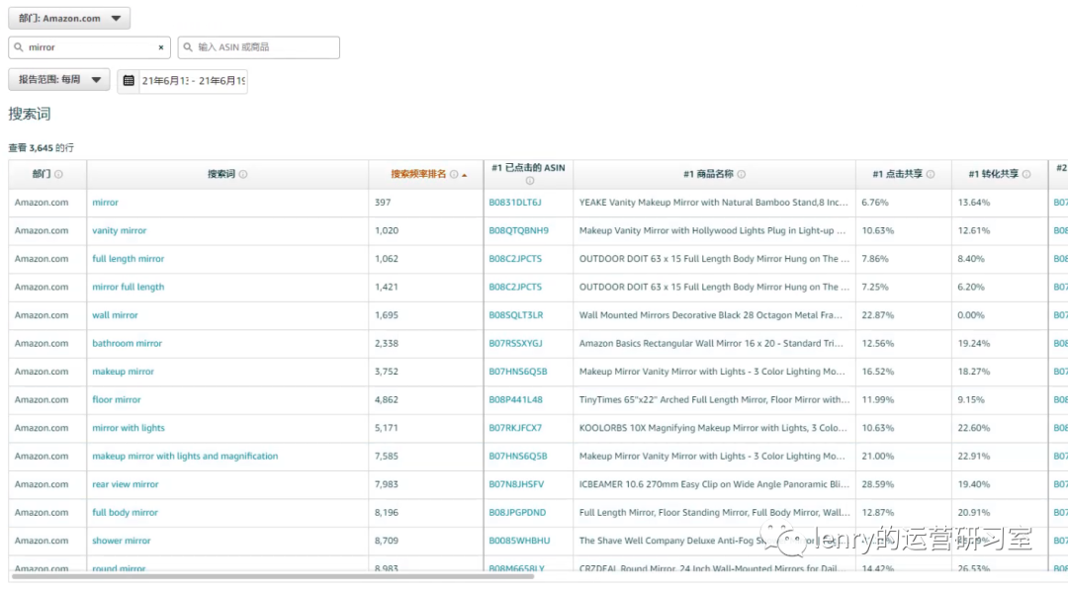The width and height of the screenshot is (1068, 589).
Task: Open the calendar icon date picker
Action: pos(128,80)
